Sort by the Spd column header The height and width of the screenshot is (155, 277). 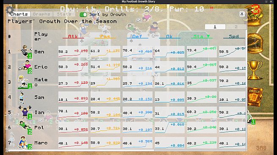(x=234, y=36)
